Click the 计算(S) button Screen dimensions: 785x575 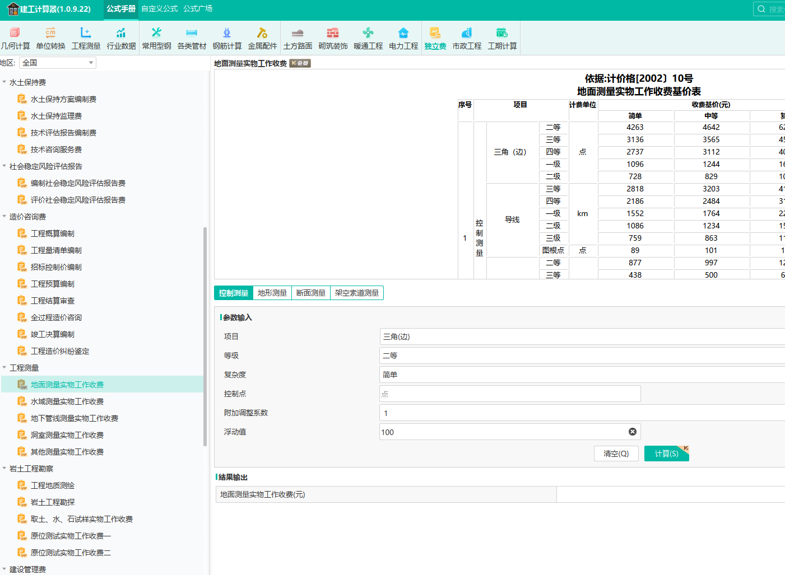pyautogui.click(x=667, y=454)
